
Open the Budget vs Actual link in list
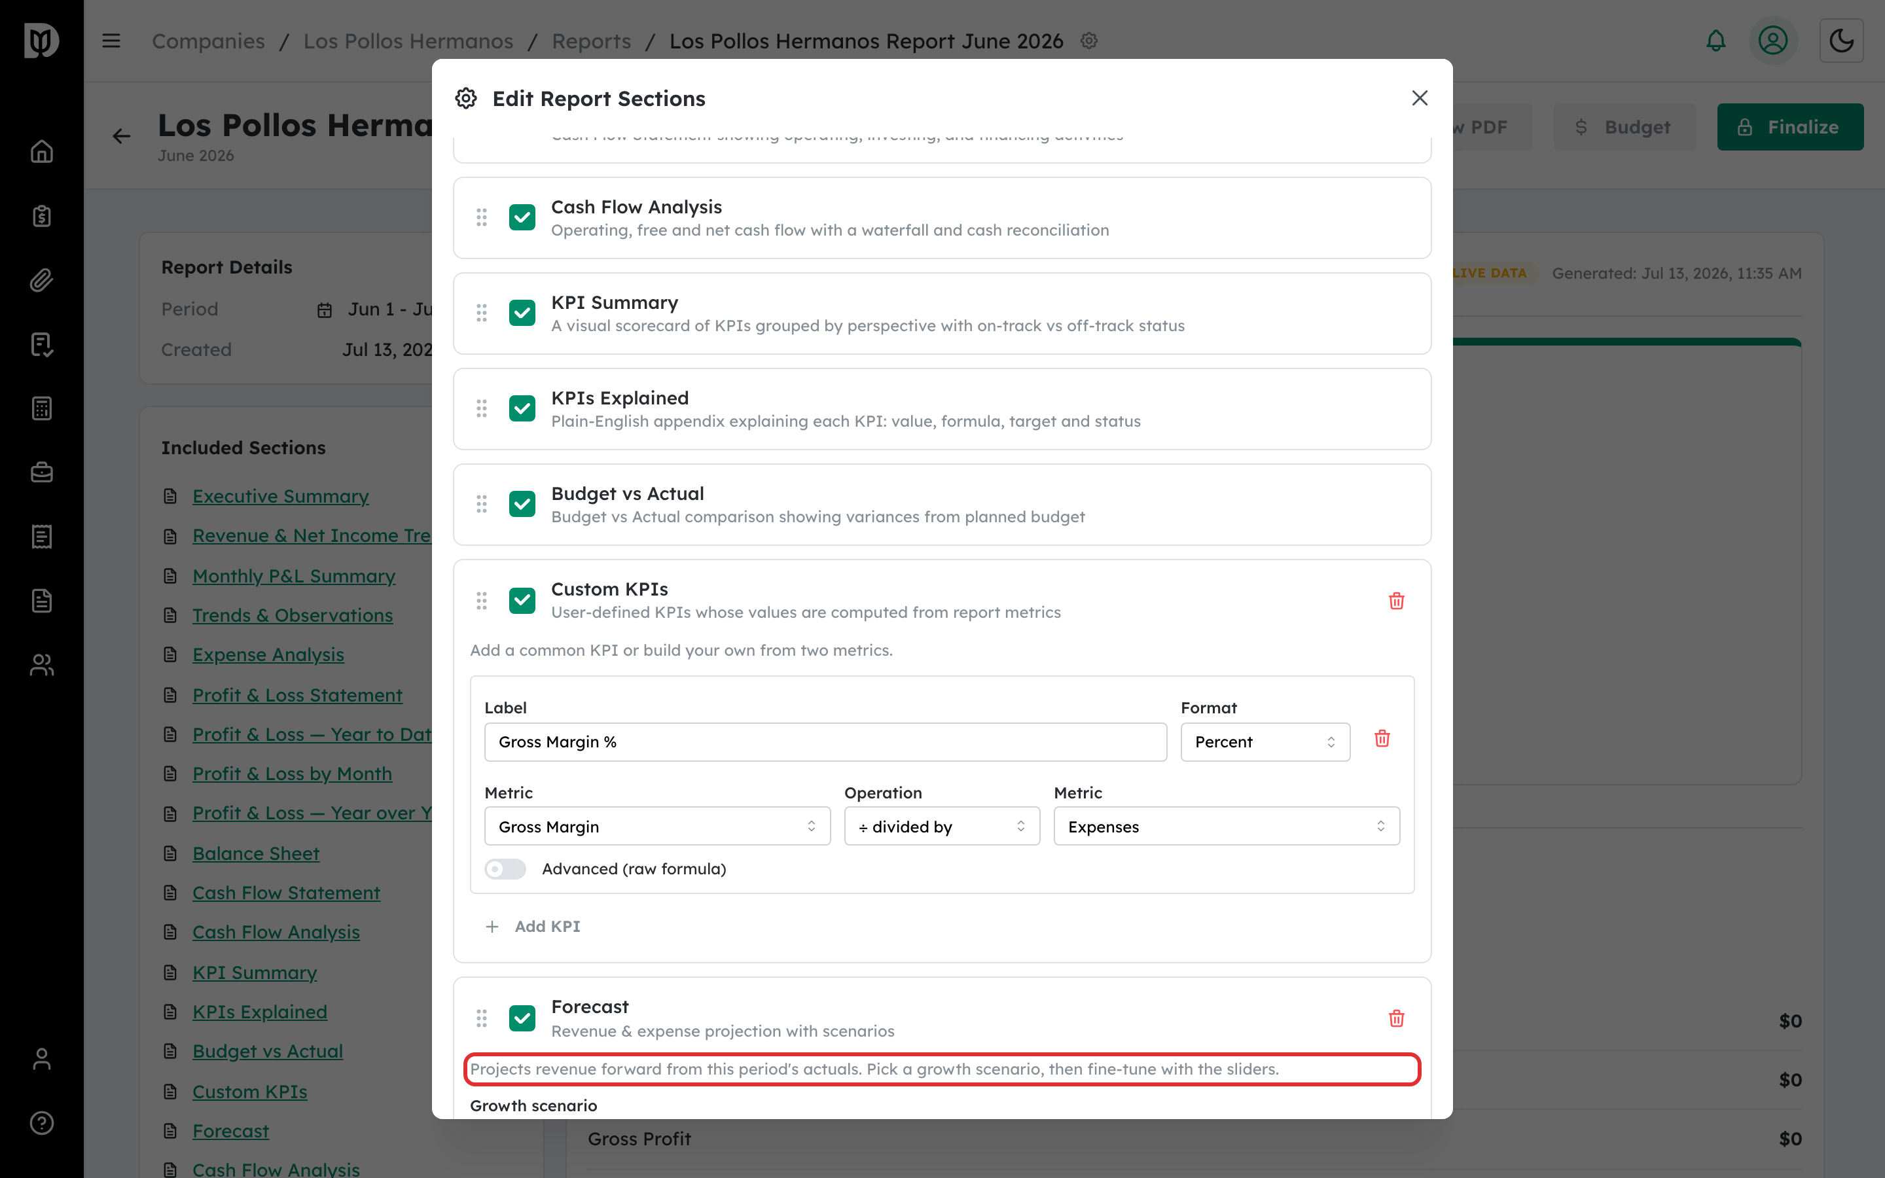pos(267,1051)
